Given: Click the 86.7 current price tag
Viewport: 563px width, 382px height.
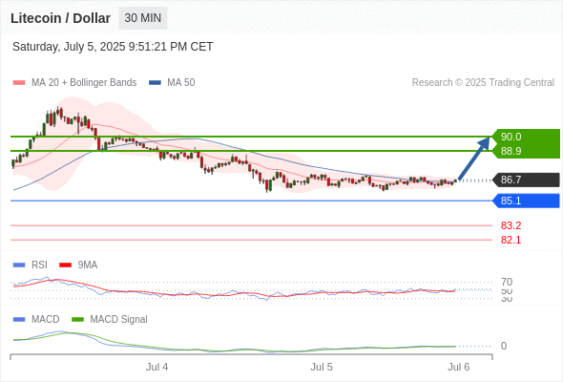Looking at the screenshot, I should [526, 180].
